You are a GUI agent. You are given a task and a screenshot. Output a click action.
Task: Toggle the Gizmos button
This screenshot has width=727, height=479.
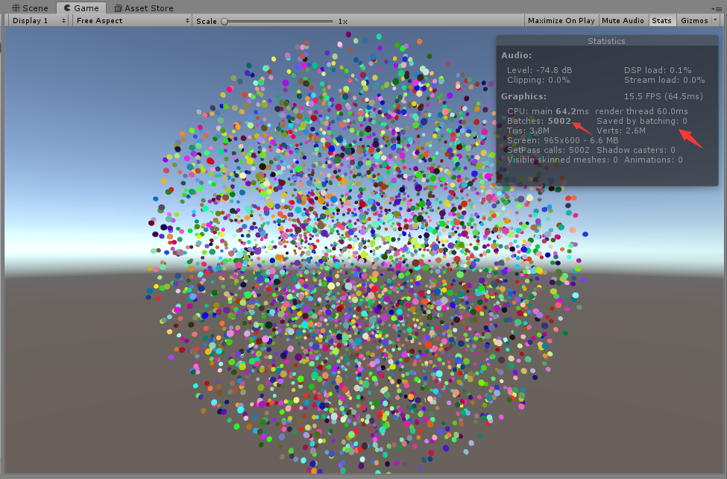[694, 20]
